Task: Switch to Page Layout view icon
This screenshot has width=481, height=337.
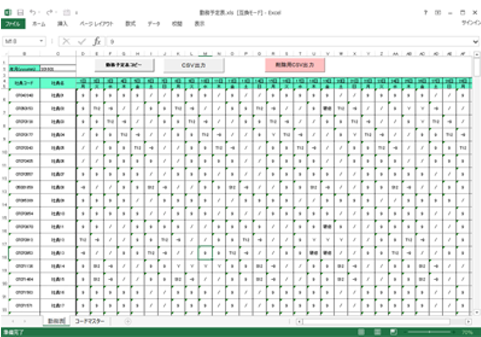Action: 377,332
